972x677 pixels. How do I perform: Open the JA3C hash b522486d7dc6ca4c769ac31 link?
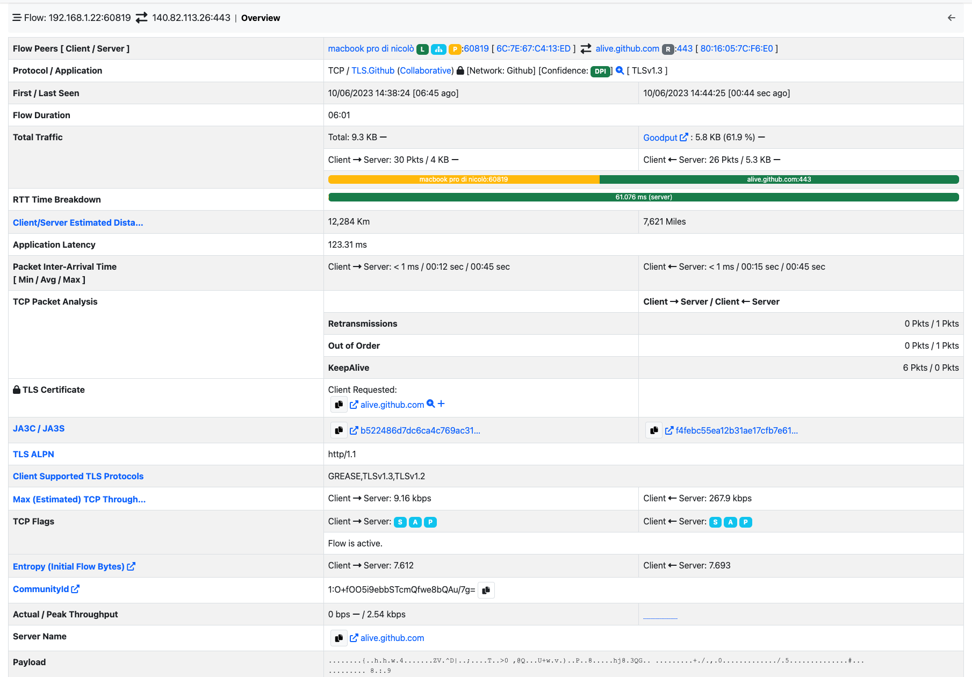pos(420,430)
